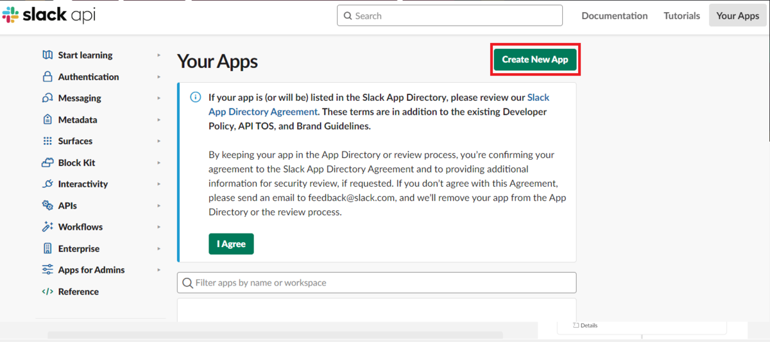The height and width of the screenshot is (342, 770).
Task: Expand the Metadata section arrow
Action: (159, 120)
